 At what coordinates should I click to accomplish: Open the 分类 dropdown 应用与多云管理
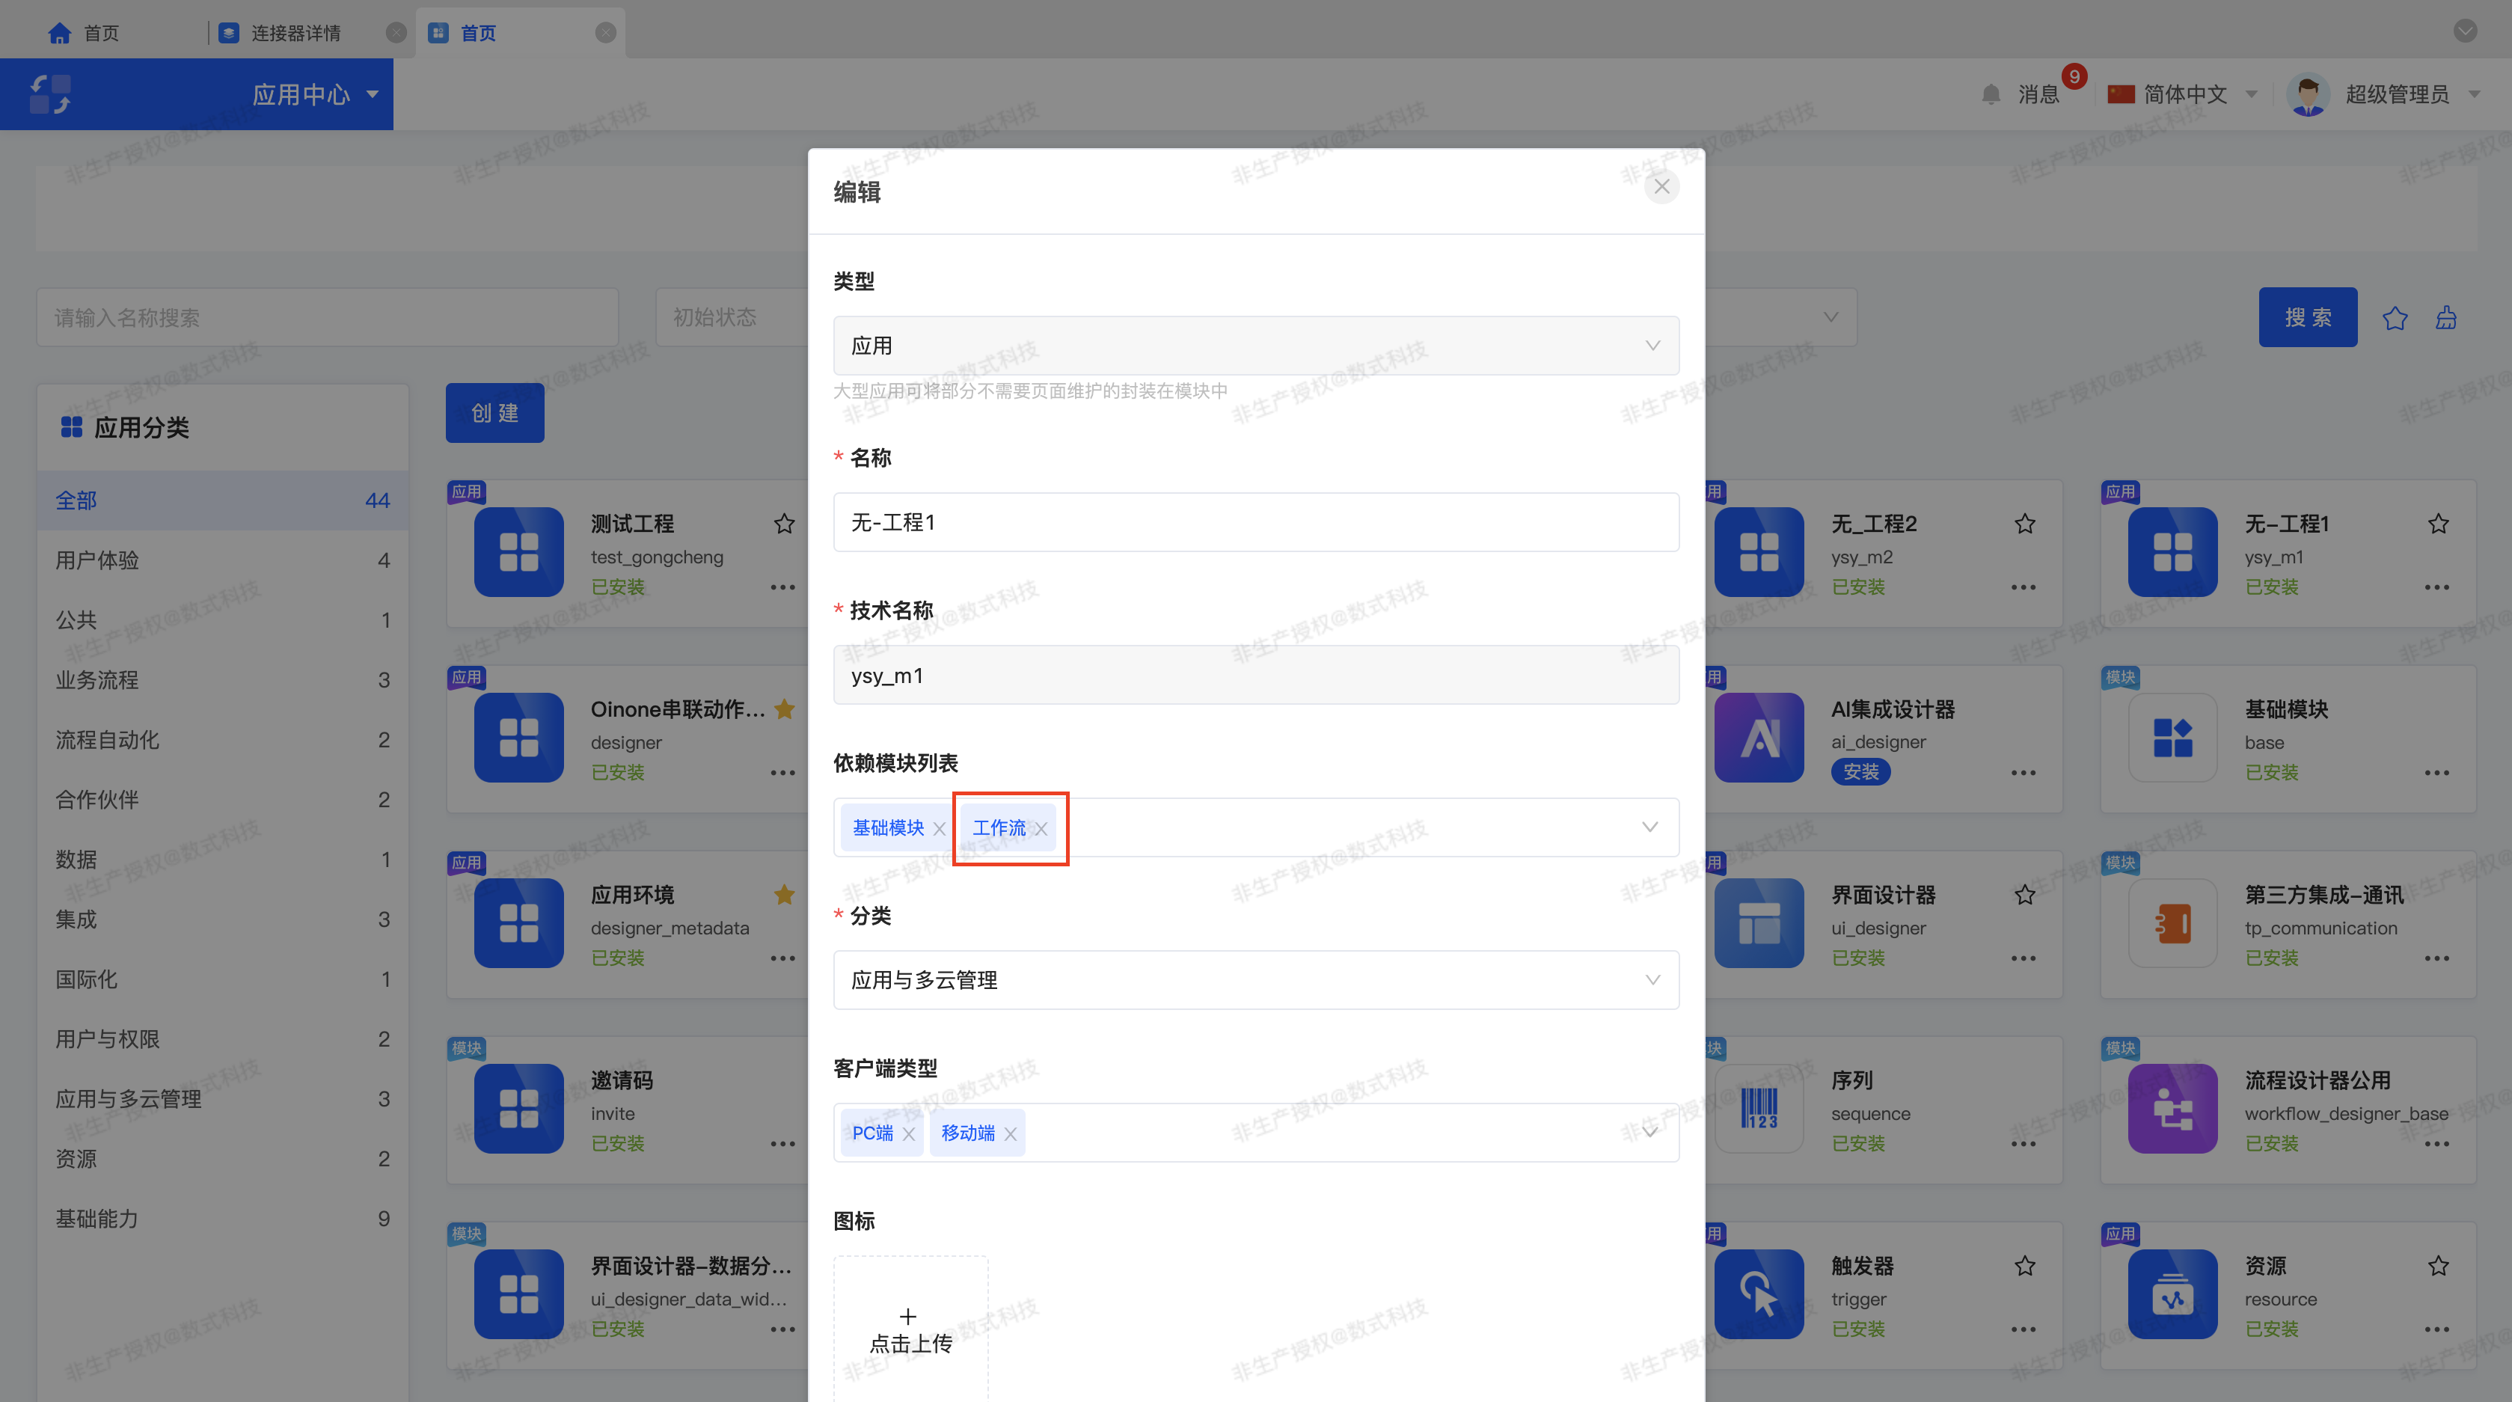tap(1256, 980)
